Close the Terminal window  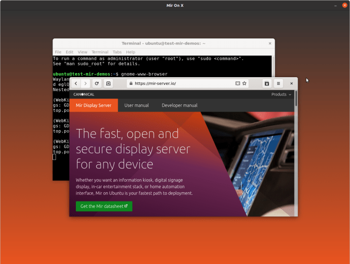pyautogui.click(x=270, y=44)
